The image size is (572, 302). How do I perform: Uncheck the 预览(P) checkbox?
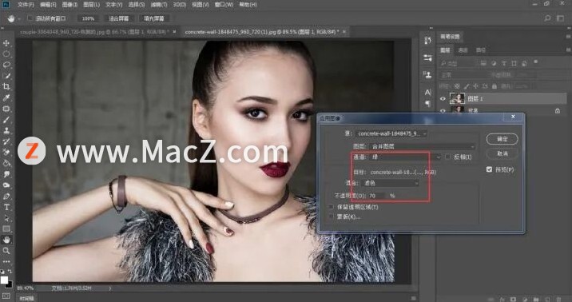pyautogui.click(x=489, y=169)
